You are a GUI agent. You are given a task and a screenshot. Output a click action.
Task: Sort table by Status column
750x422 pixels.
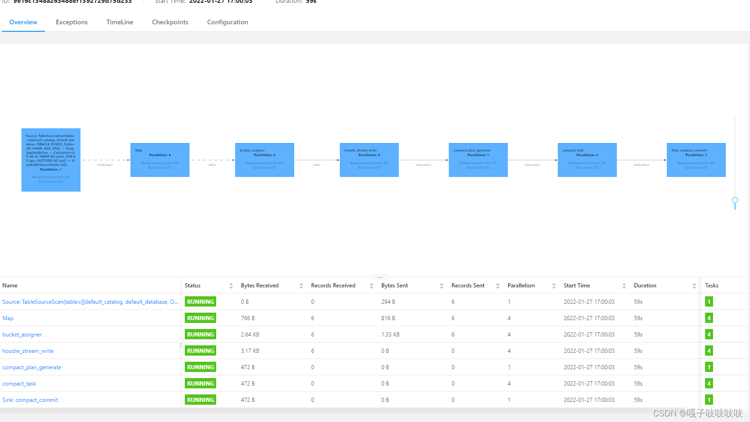[231, 286]
